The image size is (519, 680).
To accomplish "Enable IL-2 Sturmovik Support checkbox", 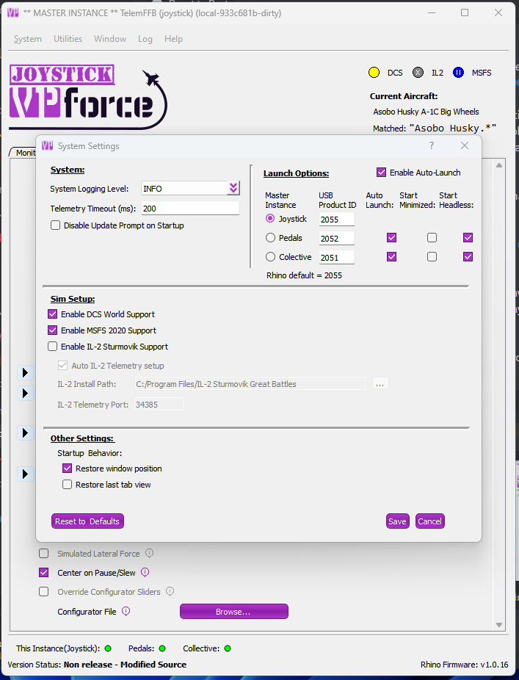I will coord(52,347).
